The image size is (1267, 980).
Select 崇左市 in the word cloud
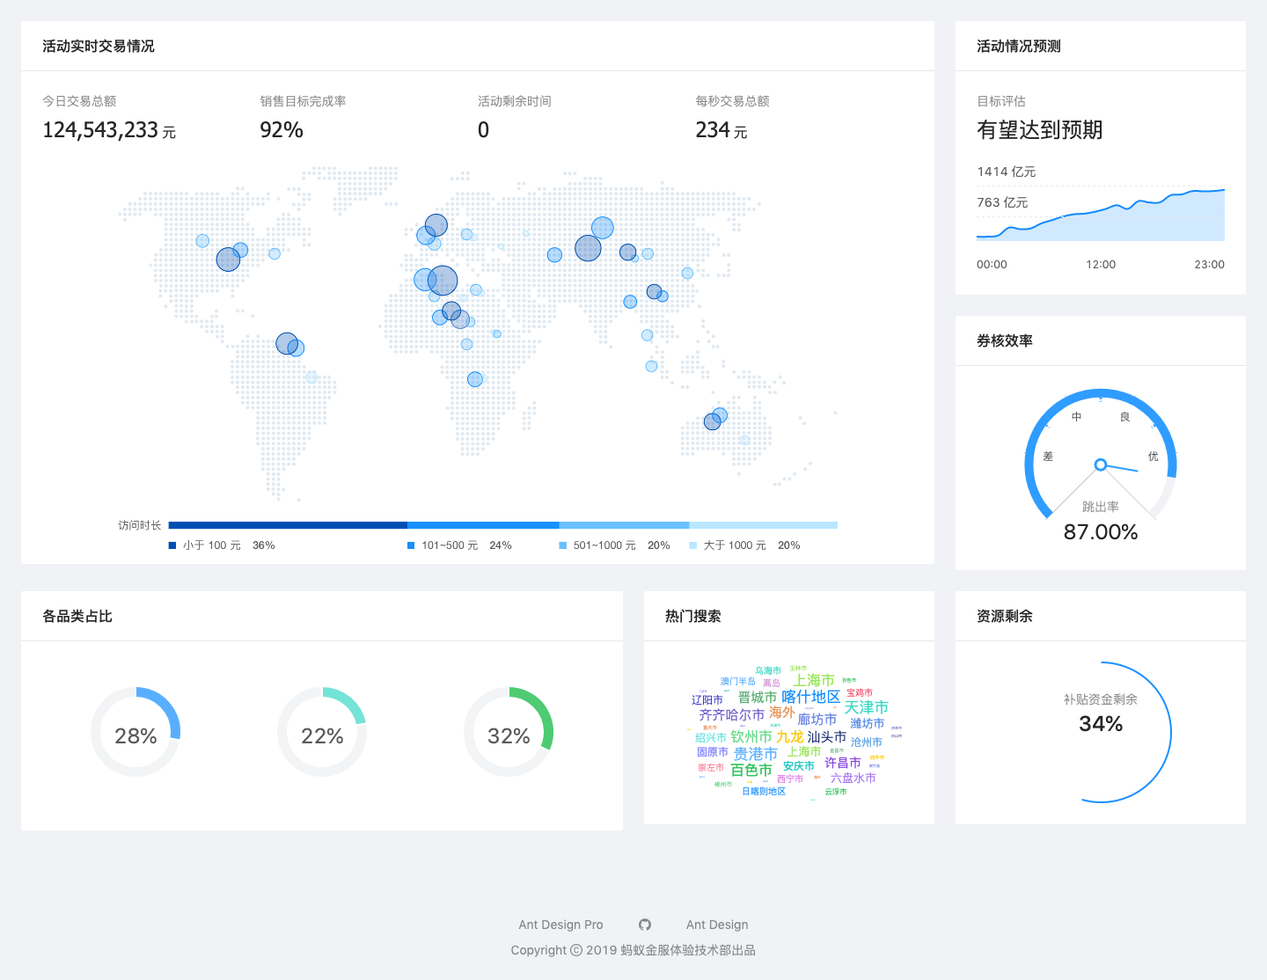(x=711, y=768)
